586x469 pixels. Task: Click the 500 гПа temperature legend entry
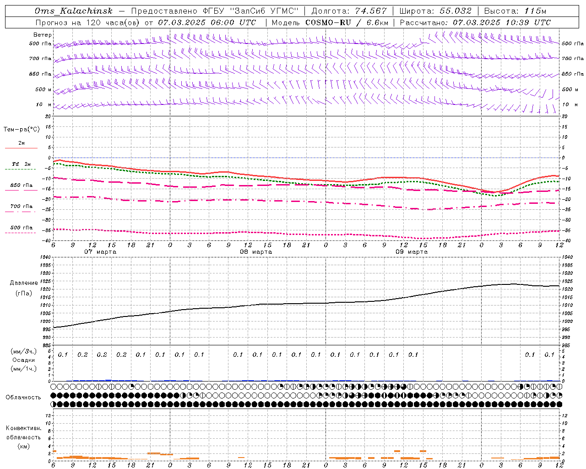point(21,228)
